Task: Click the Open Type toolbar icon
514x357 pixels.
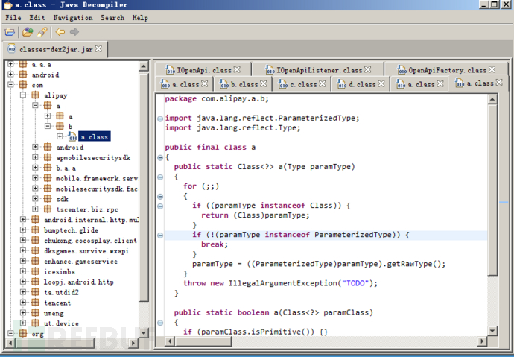Action: [28, 32]
